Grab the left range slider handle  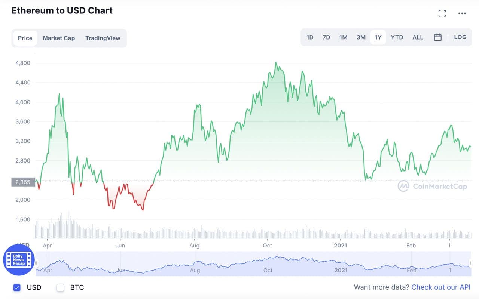coord(36,263)
